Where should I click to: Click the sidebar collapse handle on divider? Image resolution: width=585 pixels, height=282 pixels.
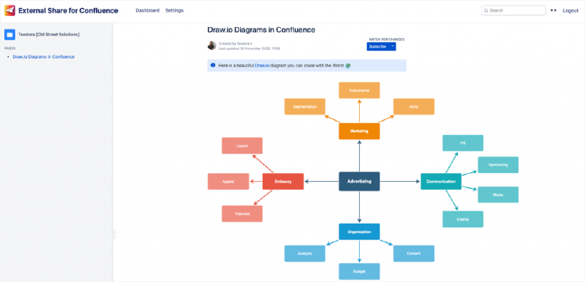[115, 234]
